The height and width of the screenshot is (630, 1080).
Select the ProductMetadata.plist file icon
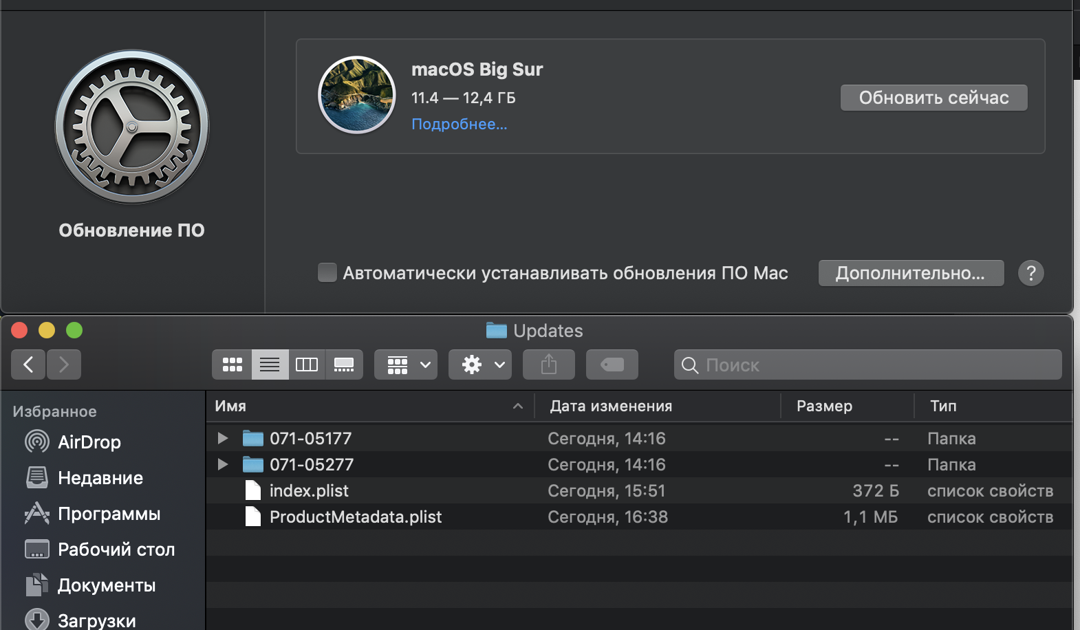point(253,517)
